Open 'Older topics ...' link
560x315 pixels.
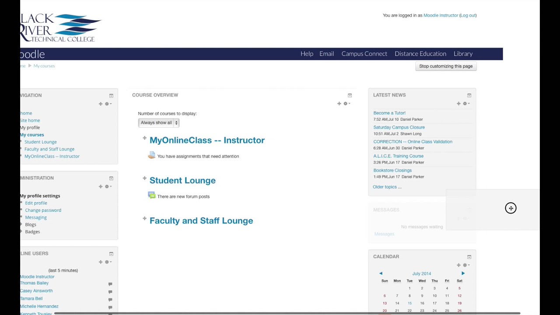[387, 187]
